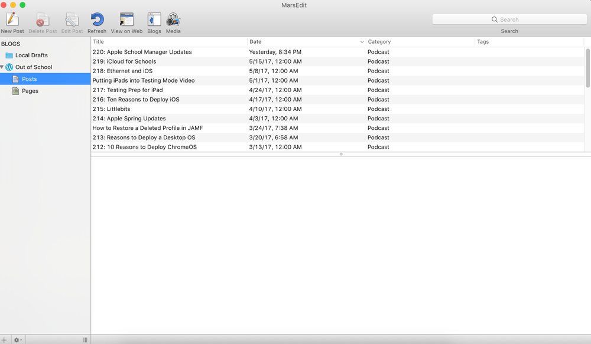The height and width of the screenshot is (344, 591).
Task: Click date '5/15/17, 12:00 AM'
Action: tap(275, 61)
